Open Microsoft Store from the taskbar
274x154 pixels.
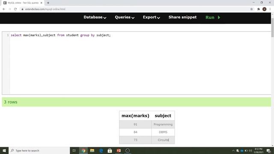(110, 151)
